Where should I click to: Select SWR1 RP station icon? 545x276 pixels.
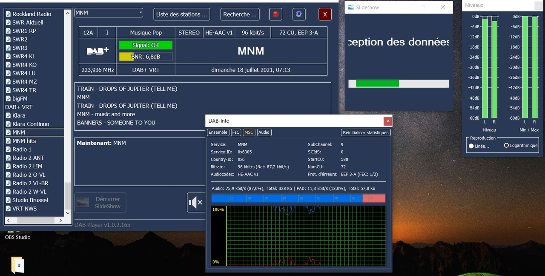(8, 31)
